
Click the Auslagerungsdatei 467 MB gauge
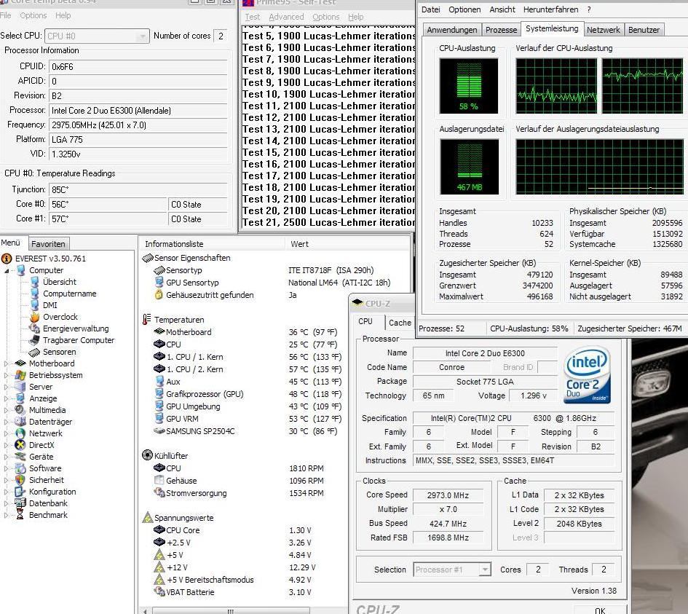click(469, 167)
